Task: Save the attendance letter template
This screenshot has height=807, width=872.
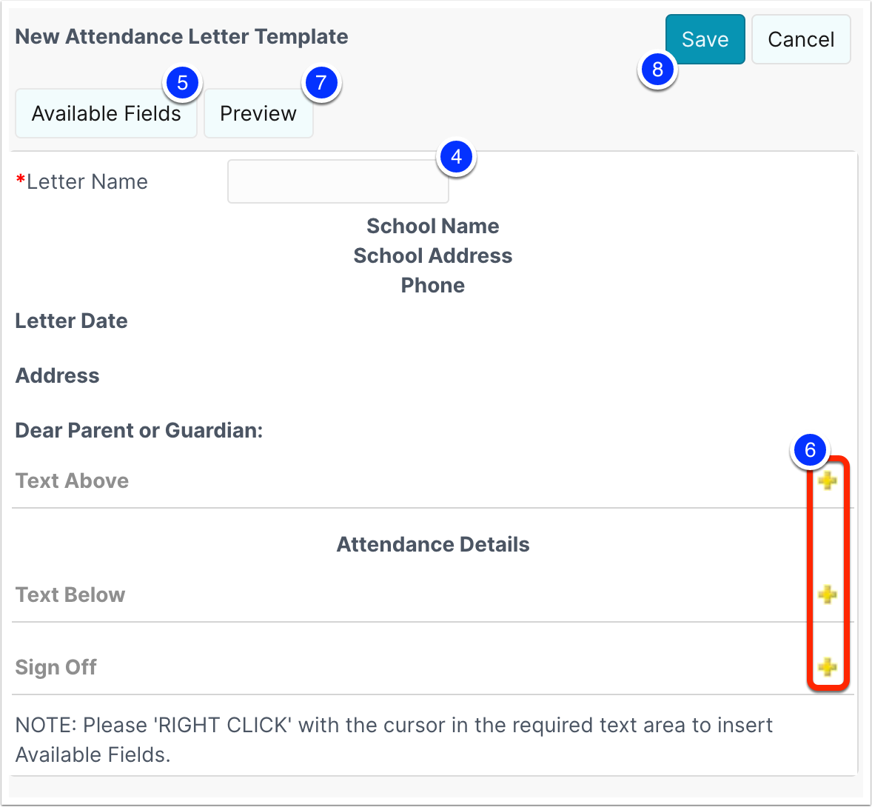Action: (x=705, y=39)
